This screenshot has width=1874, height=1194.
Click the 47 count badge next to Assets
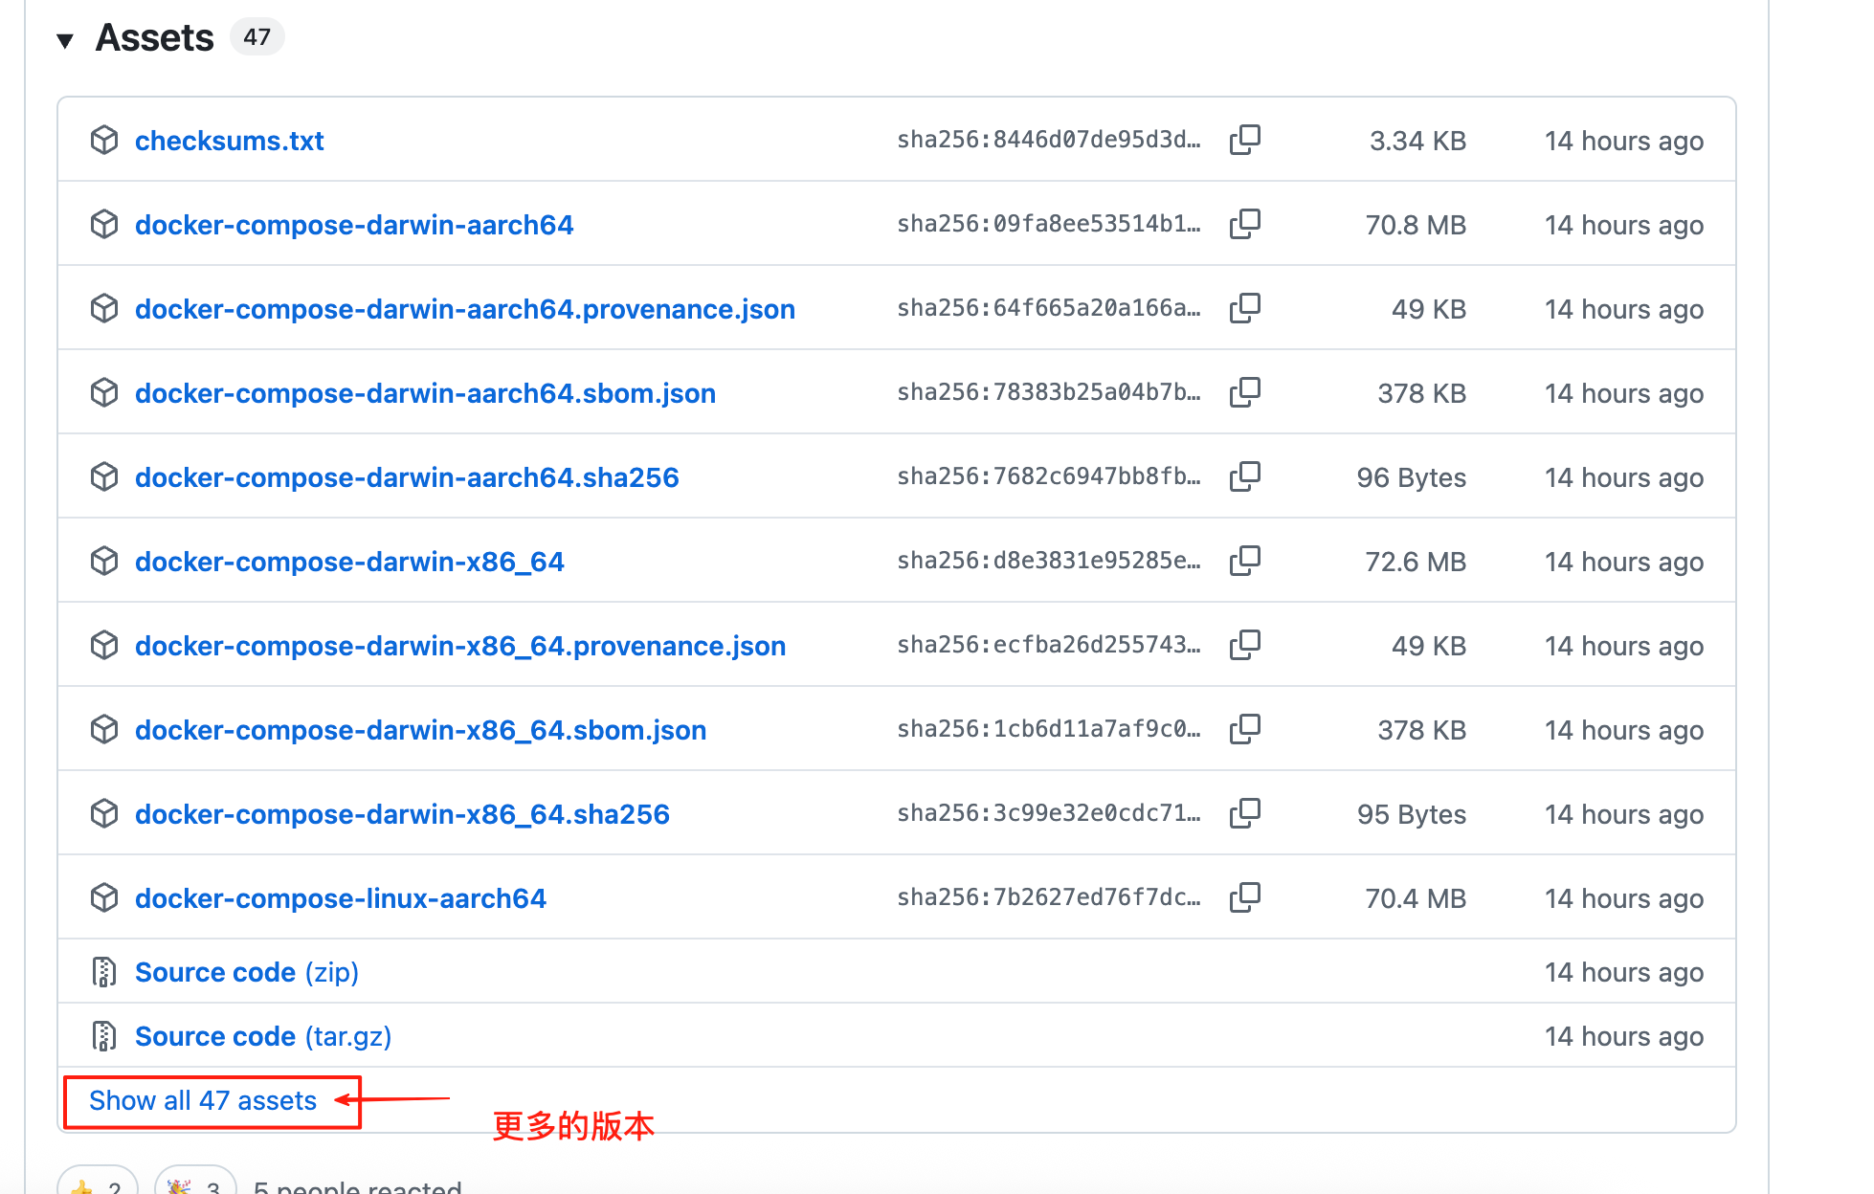257,37
